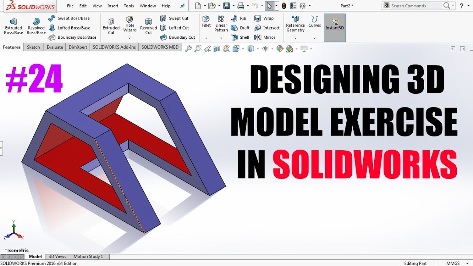Click the Rebuild traffic light icon
The height and width of the screenshot is (266, 473).
[284, 6]
